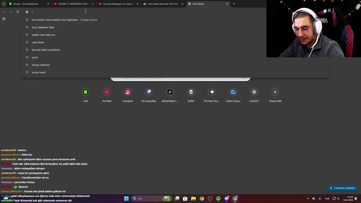Open the Buffer shortcut tile
361x203 pixels.
[x=191, y=95]
